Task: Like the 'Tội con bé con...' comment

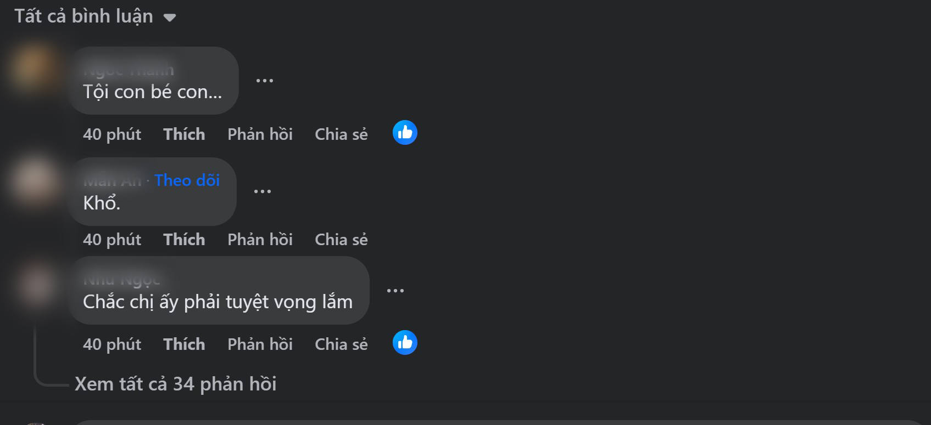Action: tap(184, 134)
